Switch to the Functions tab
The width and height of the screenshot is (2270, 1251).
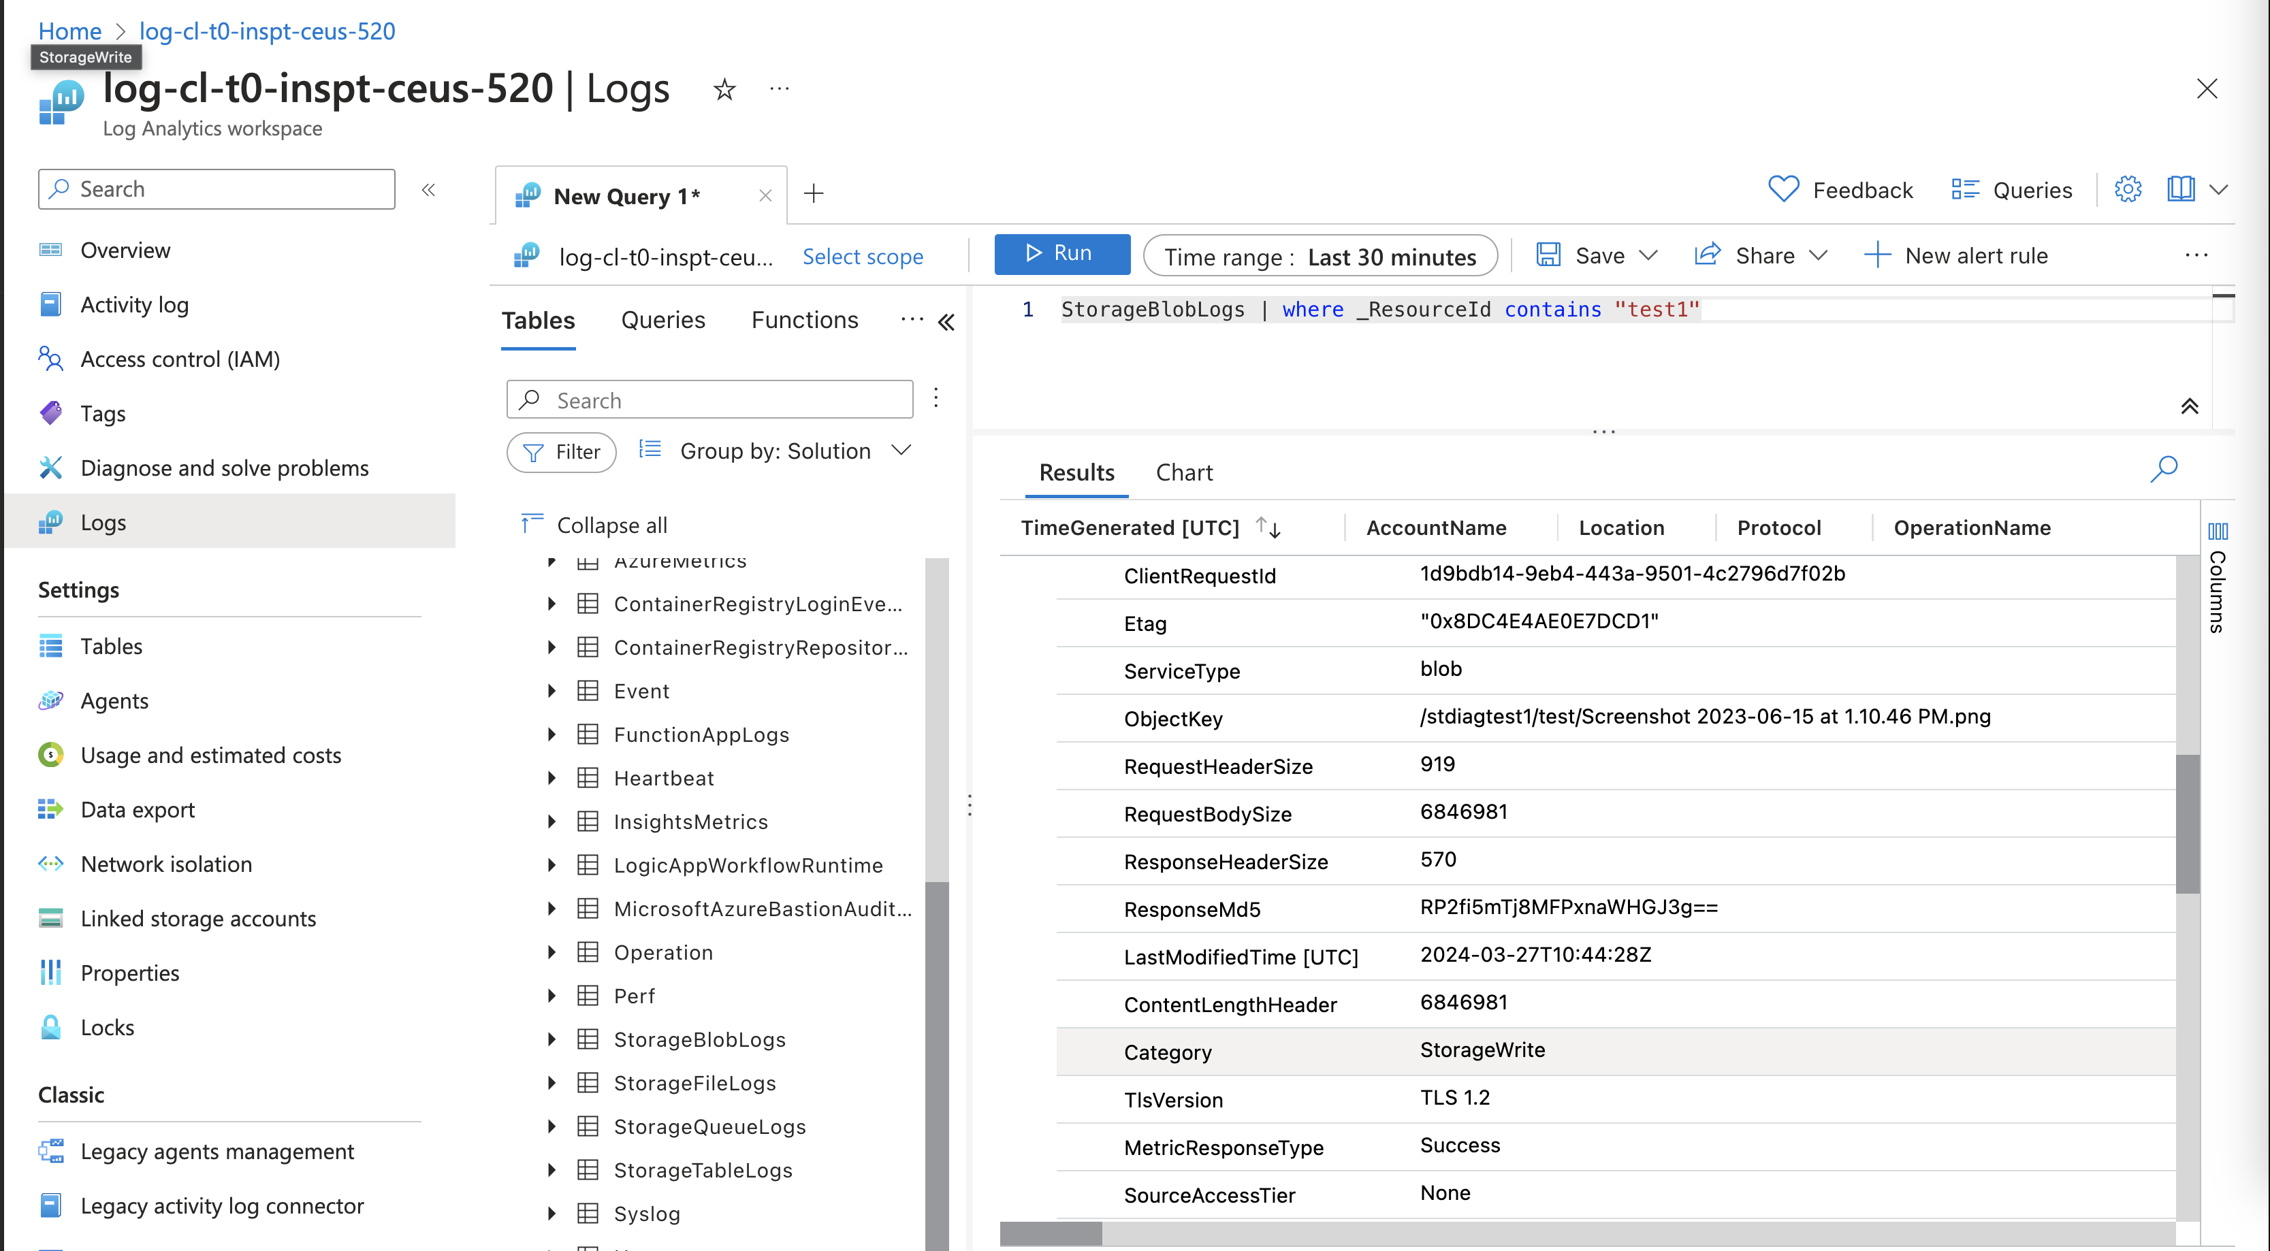click(805, 320)
